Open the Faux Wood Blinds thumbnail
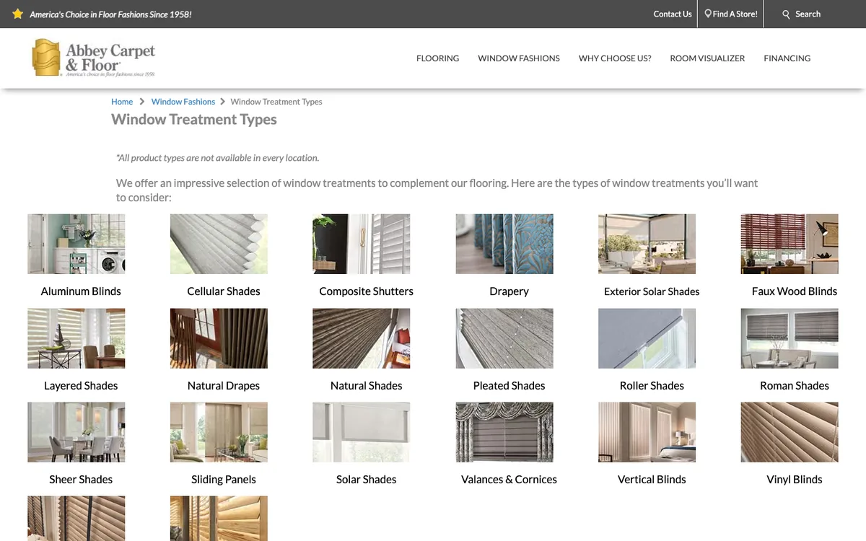866x541 pixels. coord(790,244)
